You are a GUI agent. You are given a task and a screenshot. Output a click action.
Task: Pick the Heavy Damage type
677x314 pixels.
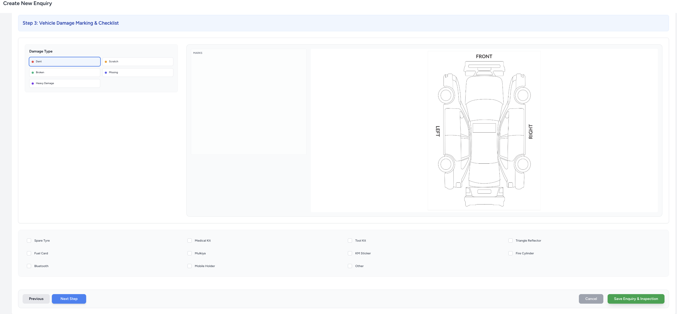click(x=65, y=83)
